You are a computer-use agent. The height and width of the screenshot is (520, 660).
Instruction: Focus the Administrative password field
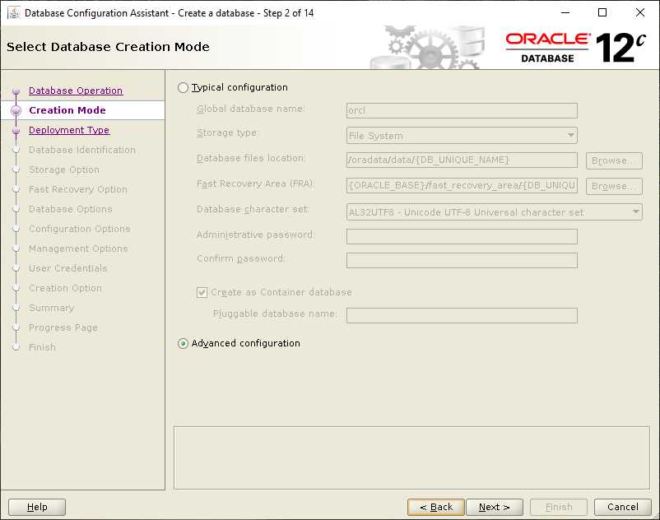(x=462, y=236)
